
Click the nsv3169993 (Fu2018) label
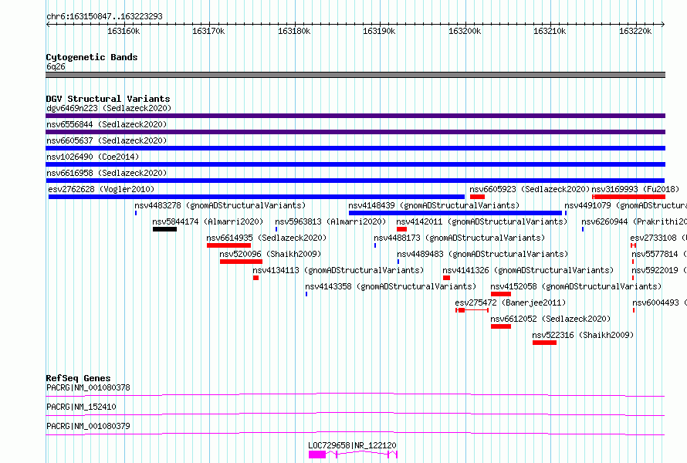pos(635,189)
